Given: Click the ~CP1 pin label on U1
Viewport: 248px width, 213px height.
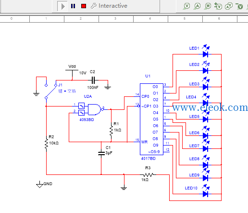Looking at the screenshot, I should 147,106.
